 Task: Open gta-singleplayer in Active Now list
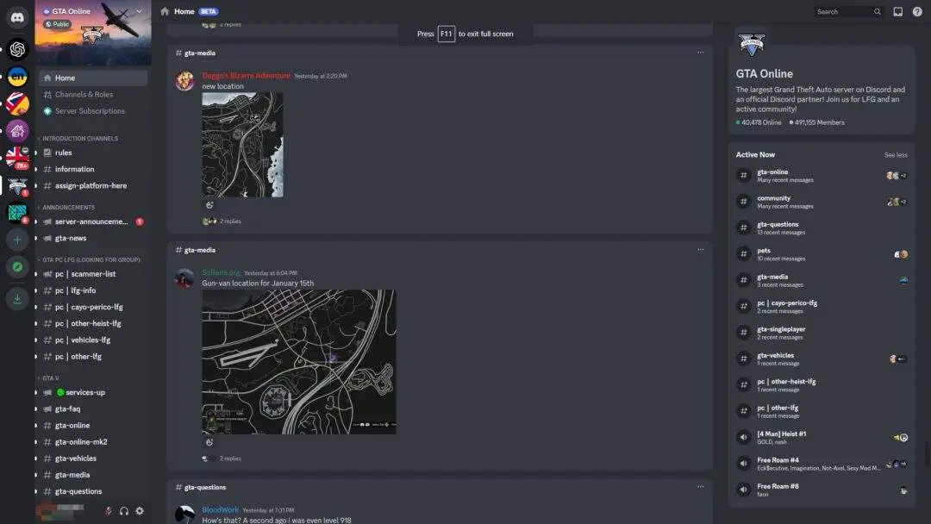822,333
